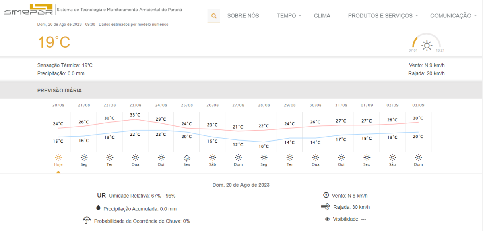
Task: Click the umbrella rain probability icon
Action: (87, 221)
